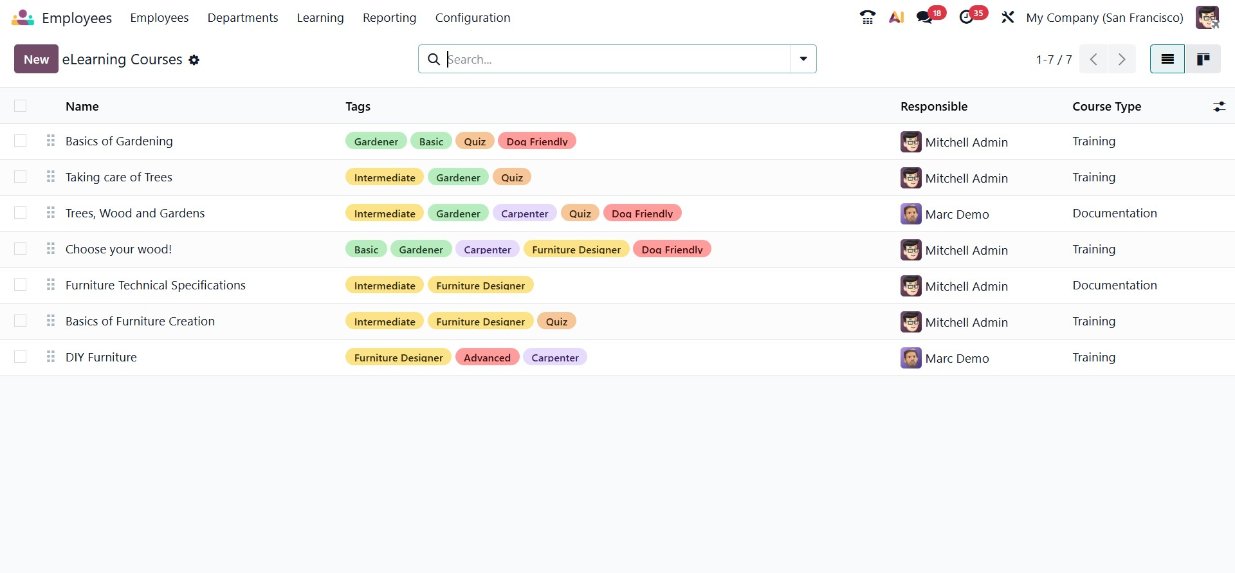The image size is (1235, 573).
Task: Click the eLearning Courses gear icon
Action: [194, 60]
